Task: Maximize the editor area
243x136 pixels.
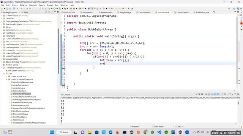Action: (x=238, y=12)
